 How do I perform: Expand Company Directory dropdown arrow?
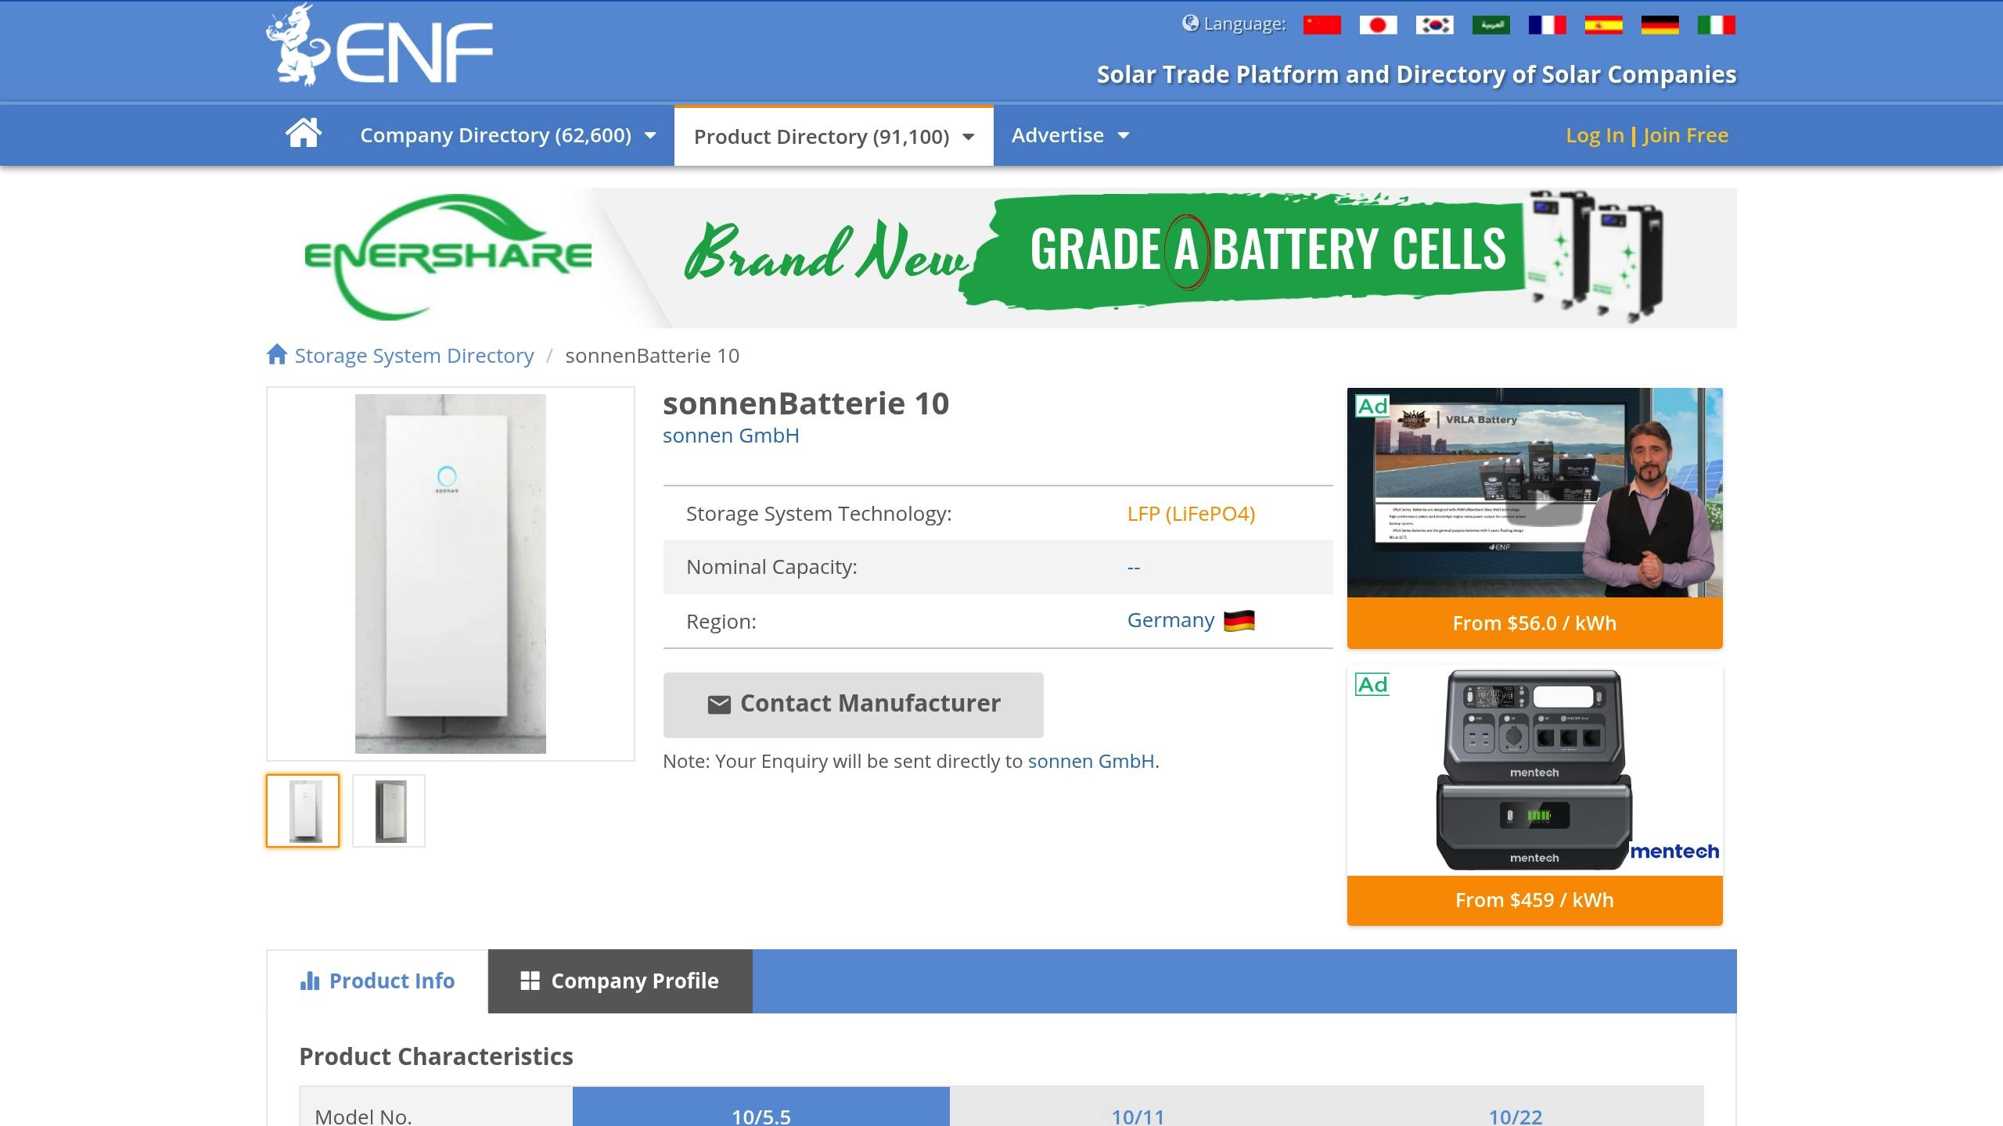(x=650, y=136)
